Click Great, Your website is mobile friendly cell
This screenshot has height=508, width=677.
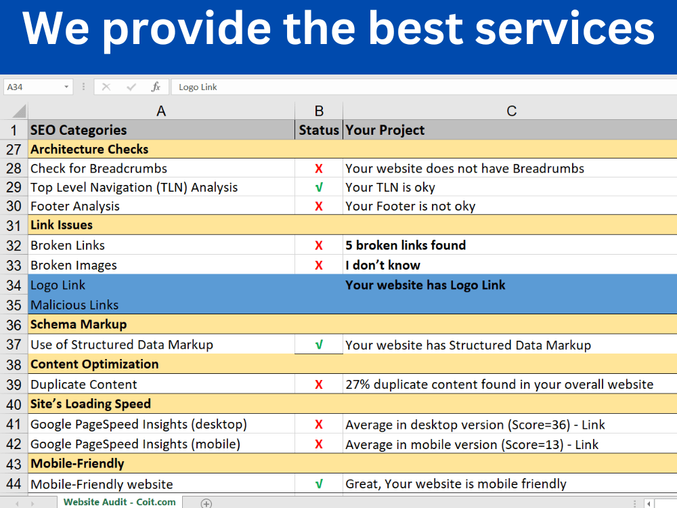pos(510,484)
